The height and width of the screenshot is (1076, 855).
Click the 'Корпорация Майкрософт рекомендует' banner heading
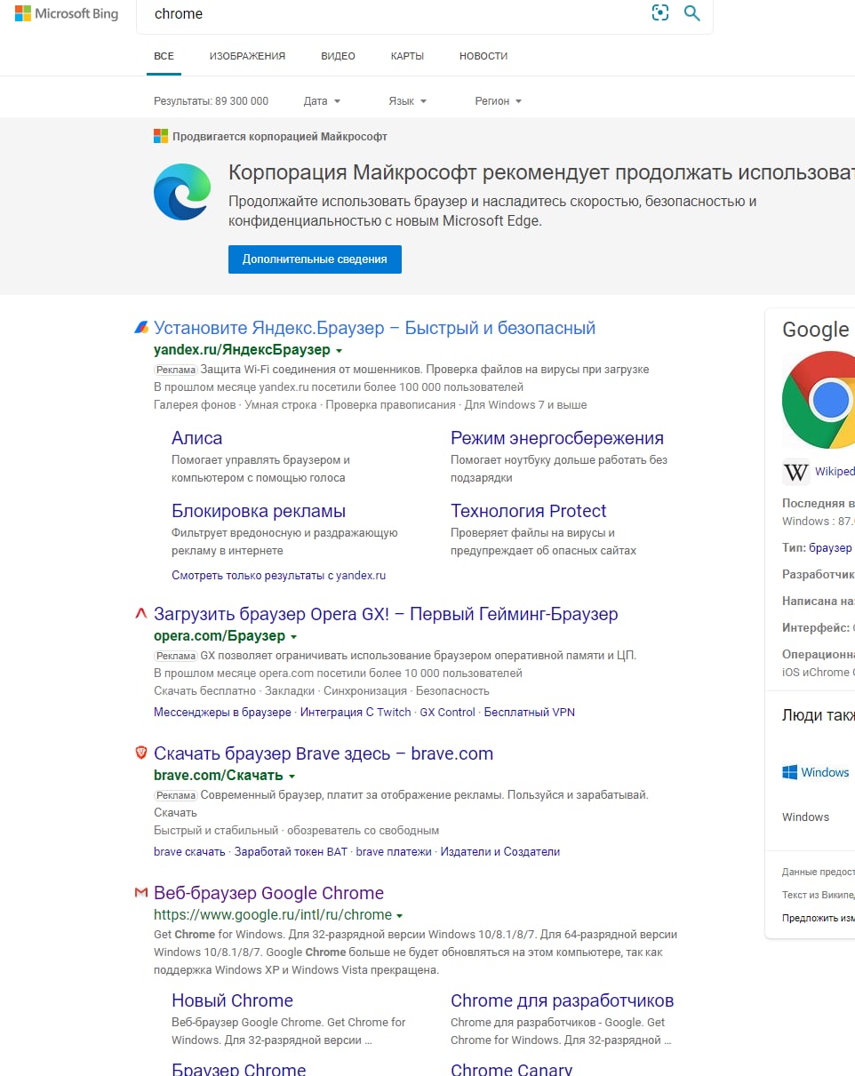(x=541, y=171)
